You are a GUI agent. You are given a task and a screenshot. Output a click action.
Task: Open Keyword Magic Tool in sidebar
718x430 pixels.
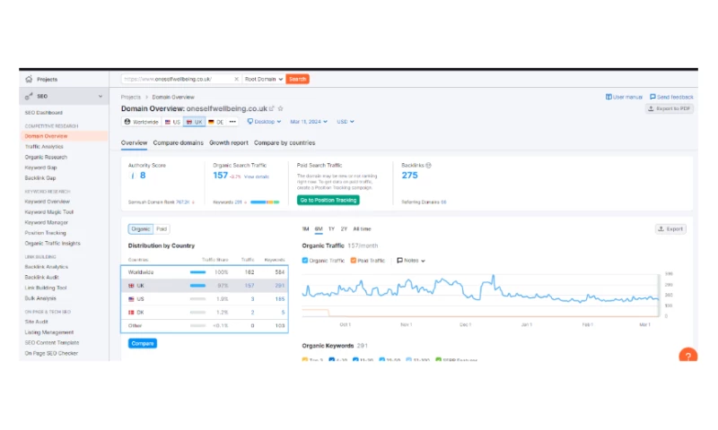coord(49,212)
